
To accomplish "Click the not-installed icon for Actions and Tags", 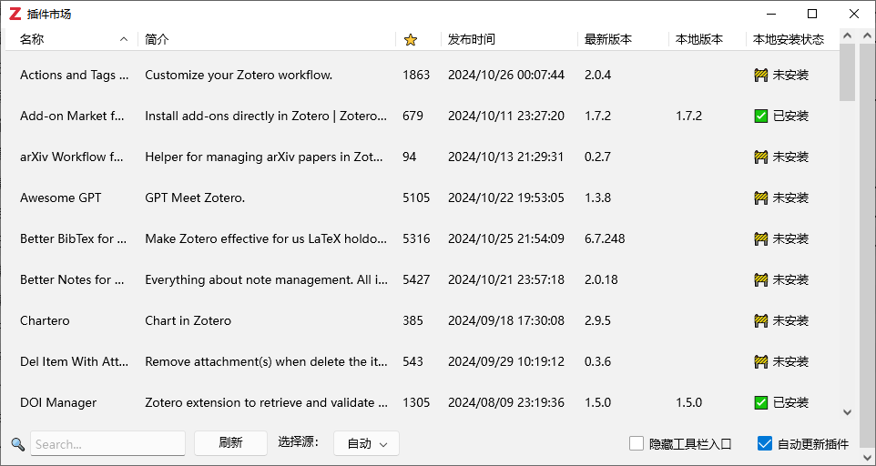I will point(760,76).
